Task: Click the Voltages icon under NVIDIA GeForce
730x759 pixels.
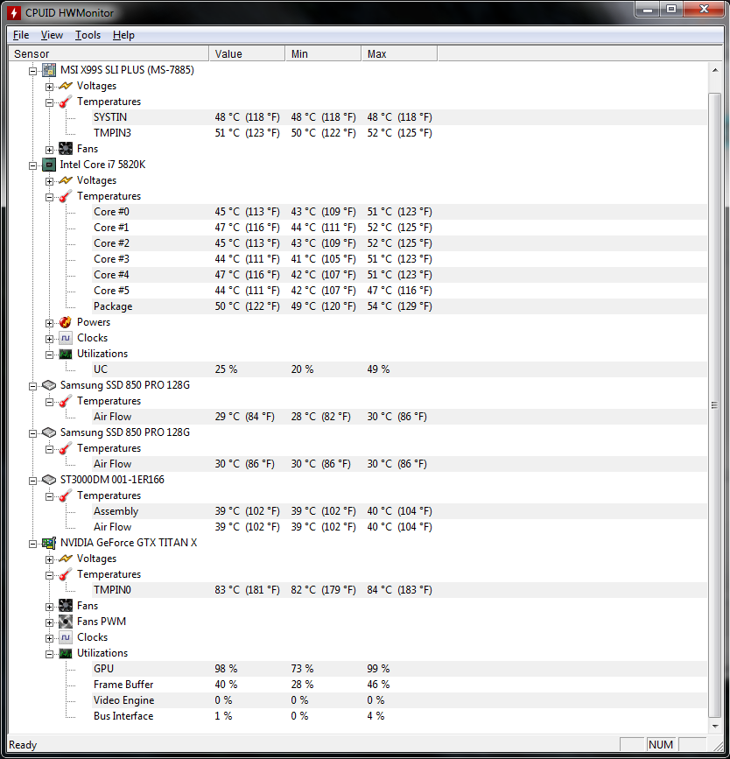Action: (66, 559)
